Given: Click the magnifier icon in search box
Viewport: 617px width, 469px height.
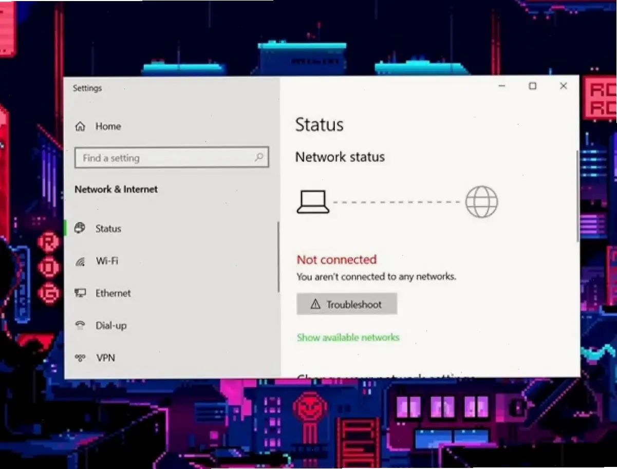Looking at the screenshot, I should click(x=259, y=158).
